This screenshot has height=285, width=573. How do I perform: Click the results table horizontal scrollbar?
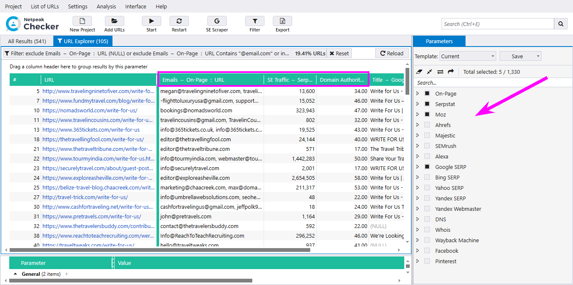[160, 250]
